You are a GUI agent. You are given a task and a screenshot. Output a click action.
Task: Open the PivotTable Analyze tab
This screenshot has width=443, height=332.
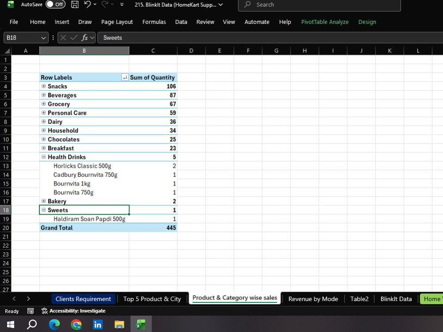coord(325,22)
